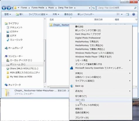
Task: Click the Dang Thai Son breadcrumb segment
Action: (65, 8)
